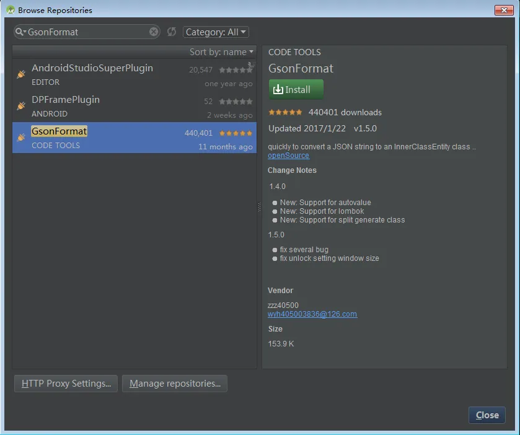Open the Category: All dropdown
The height and width of the screenshot is (435, 520).
(216, 32)
